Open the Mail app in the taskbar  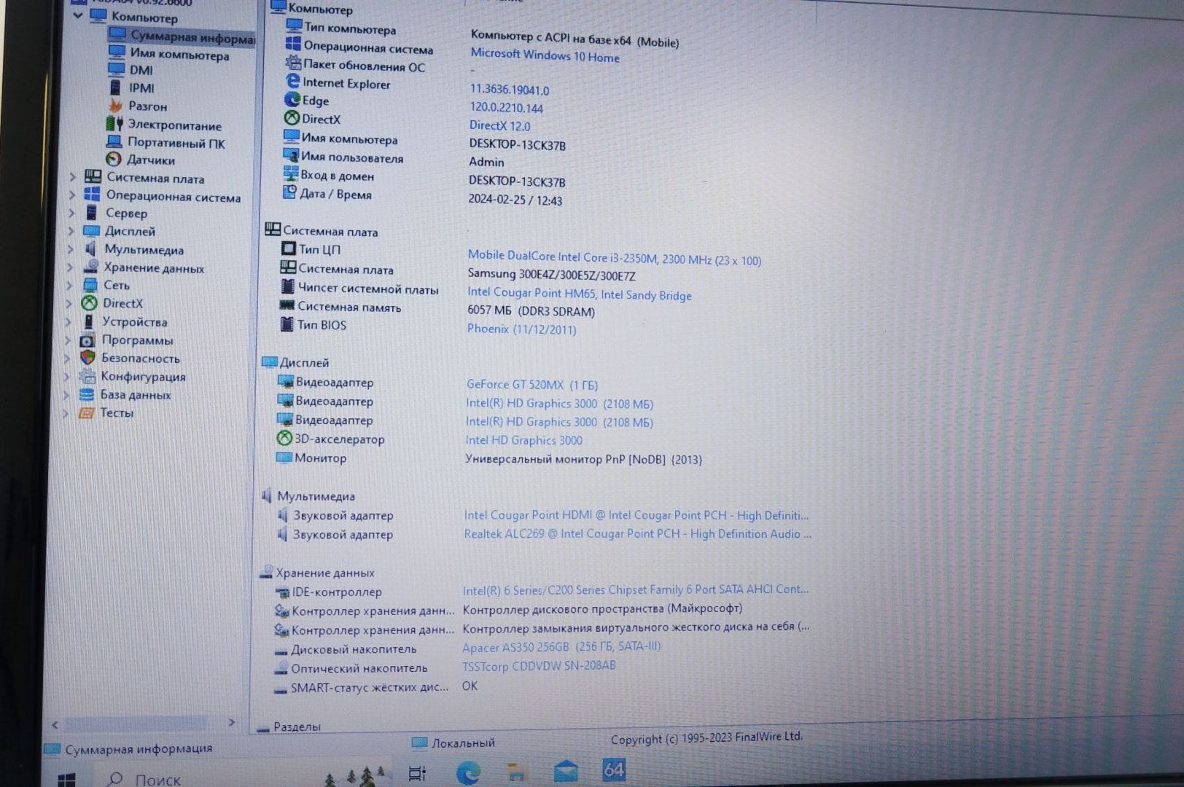(x=565, y=772)
